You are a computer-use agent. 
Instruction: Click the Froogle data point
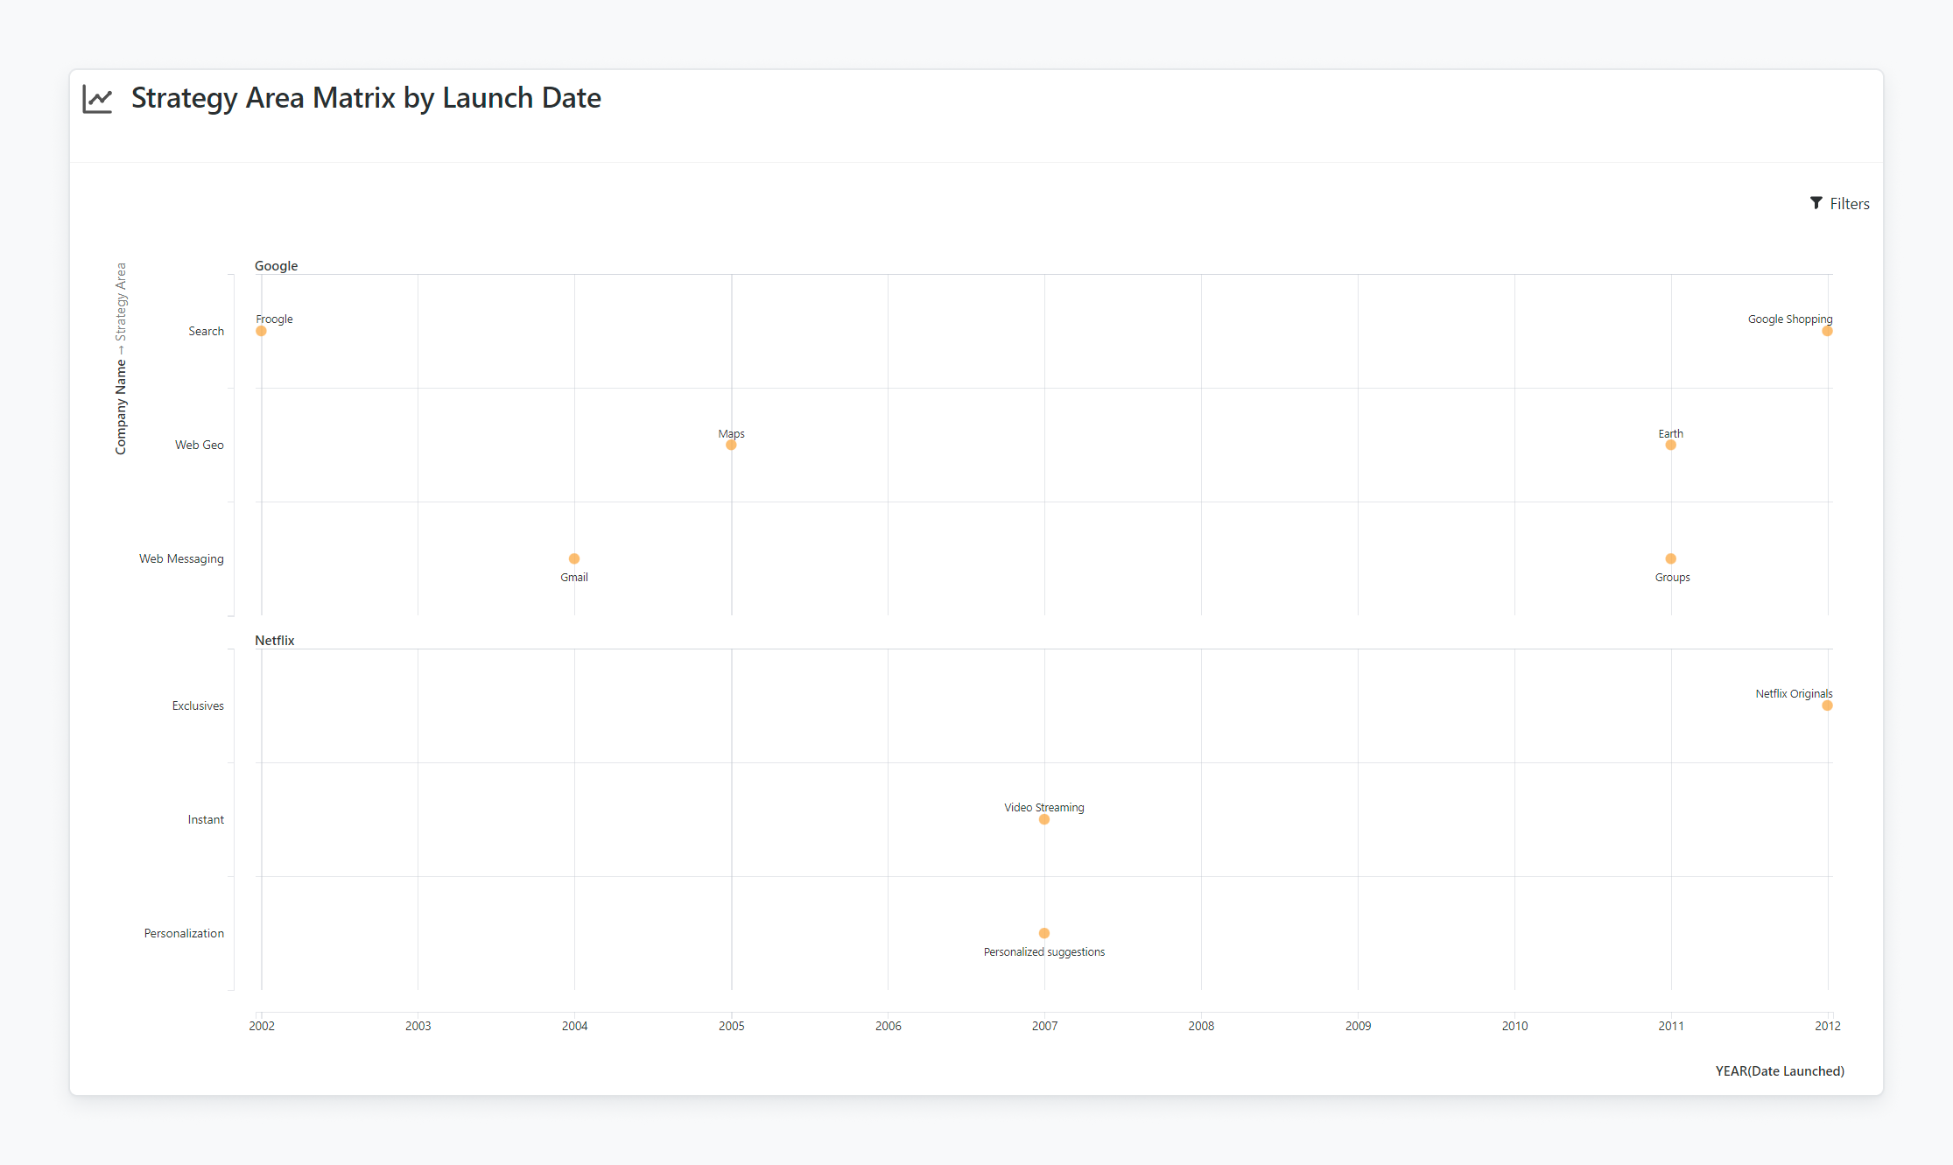[261, 331]
